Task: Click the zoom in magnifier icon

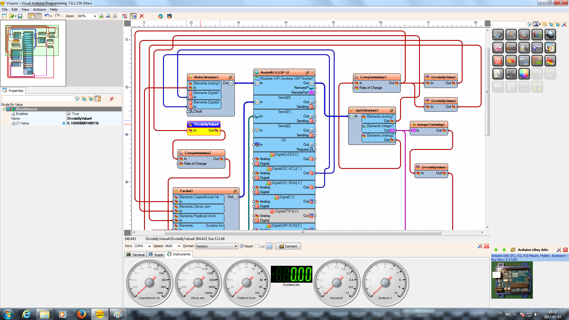Action: click(x=101, y=16)
